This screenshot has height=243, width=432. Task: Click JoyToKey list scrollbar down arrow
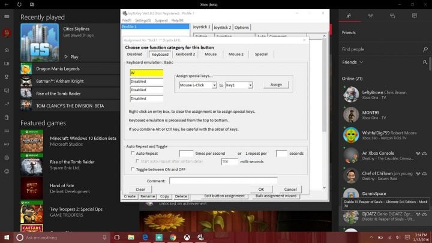324,188
